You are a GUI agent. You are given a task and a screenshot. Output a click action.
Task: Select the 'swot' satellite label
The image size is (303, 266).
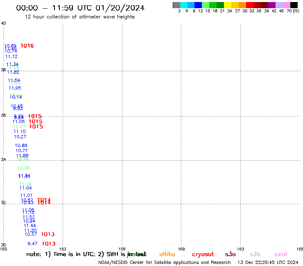(281, 255)
